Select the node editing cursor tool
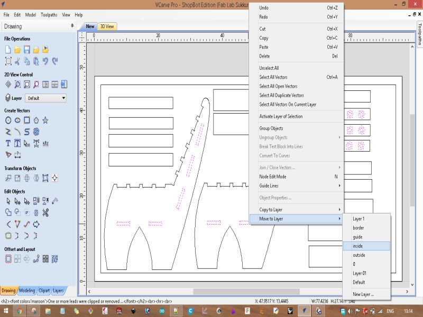This screenshot has height=317, width=423. tap(17, 201)
